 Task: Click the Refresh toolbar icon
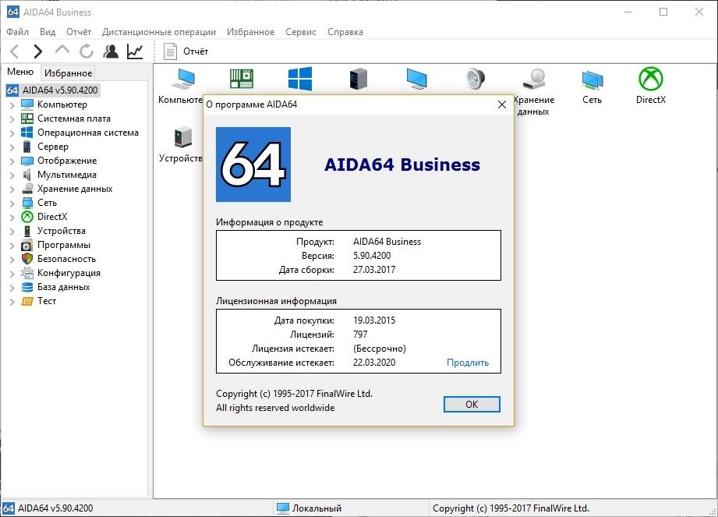(x=86, y=51)
